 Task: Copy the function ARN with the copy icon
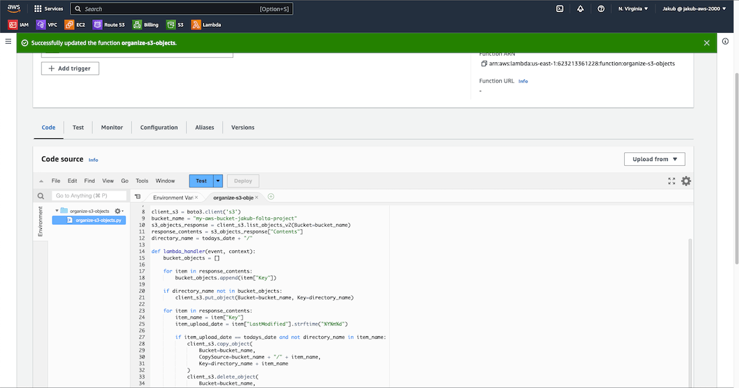(x=484, y=64)
